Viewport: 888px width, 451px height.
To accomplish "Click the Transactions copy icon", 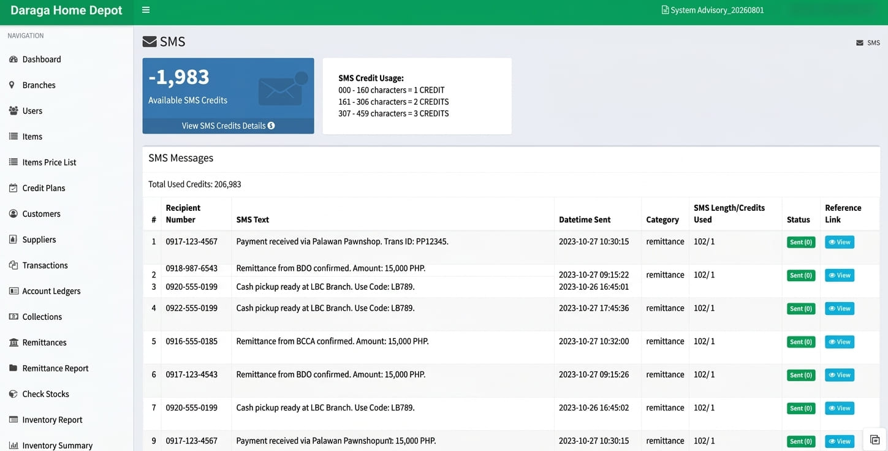I will [13, 265].
